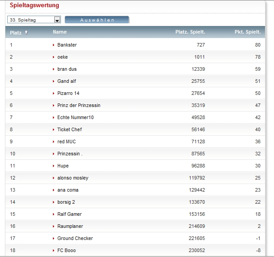The height and width of the screenshot is (257, 274).
Task: Click the Pkt. Spielt. column header
Action: (x=247, y=32)
